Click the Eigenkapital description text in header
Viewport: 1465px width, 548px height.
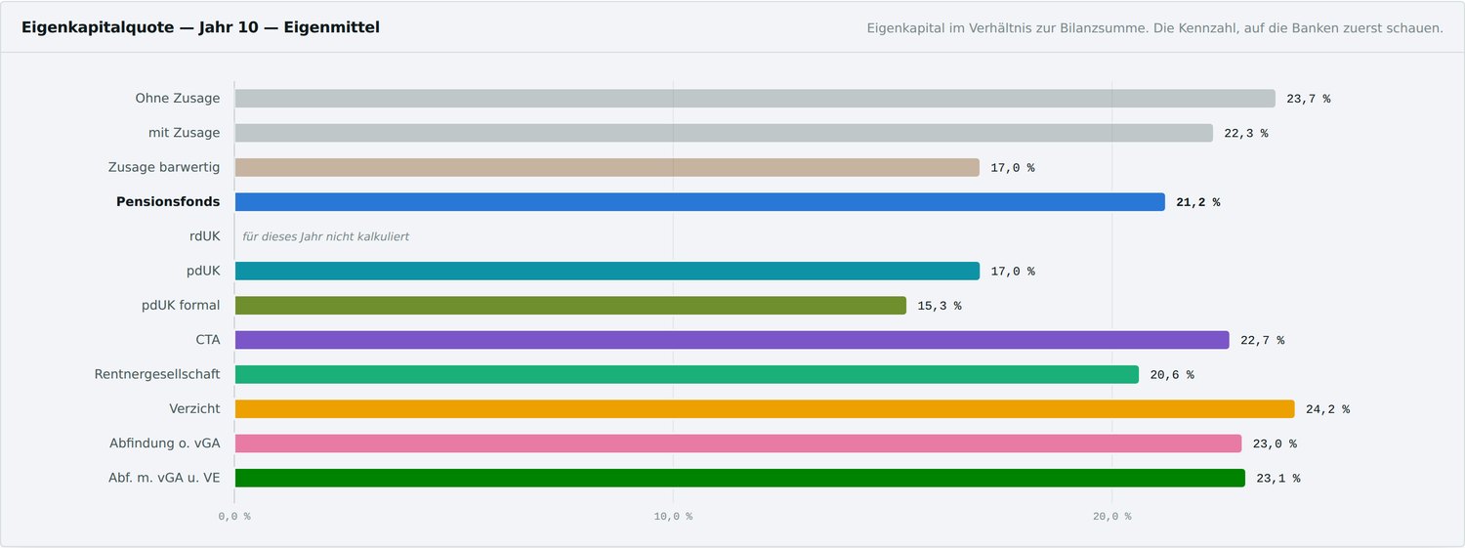point(1155,28)
